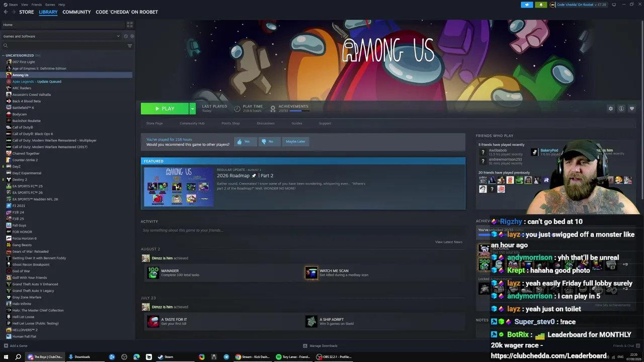Open the Games menu
The width and height of the screenshot is (644, 362).
coord(50,5)
